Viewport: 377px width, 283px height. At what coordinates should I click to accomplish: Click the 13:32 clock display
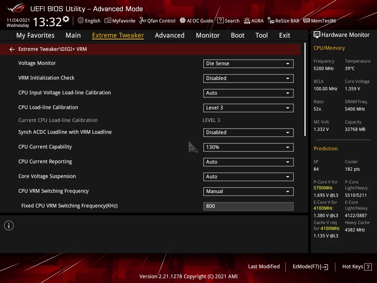click(x=47, y=22)
